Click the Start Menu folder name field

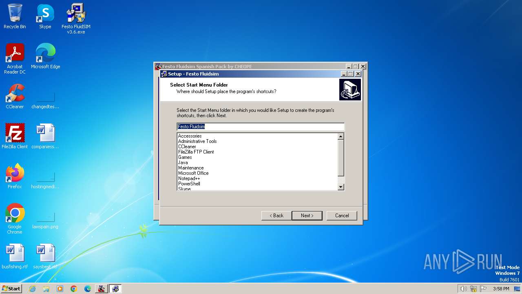click(x=261, y=127)
